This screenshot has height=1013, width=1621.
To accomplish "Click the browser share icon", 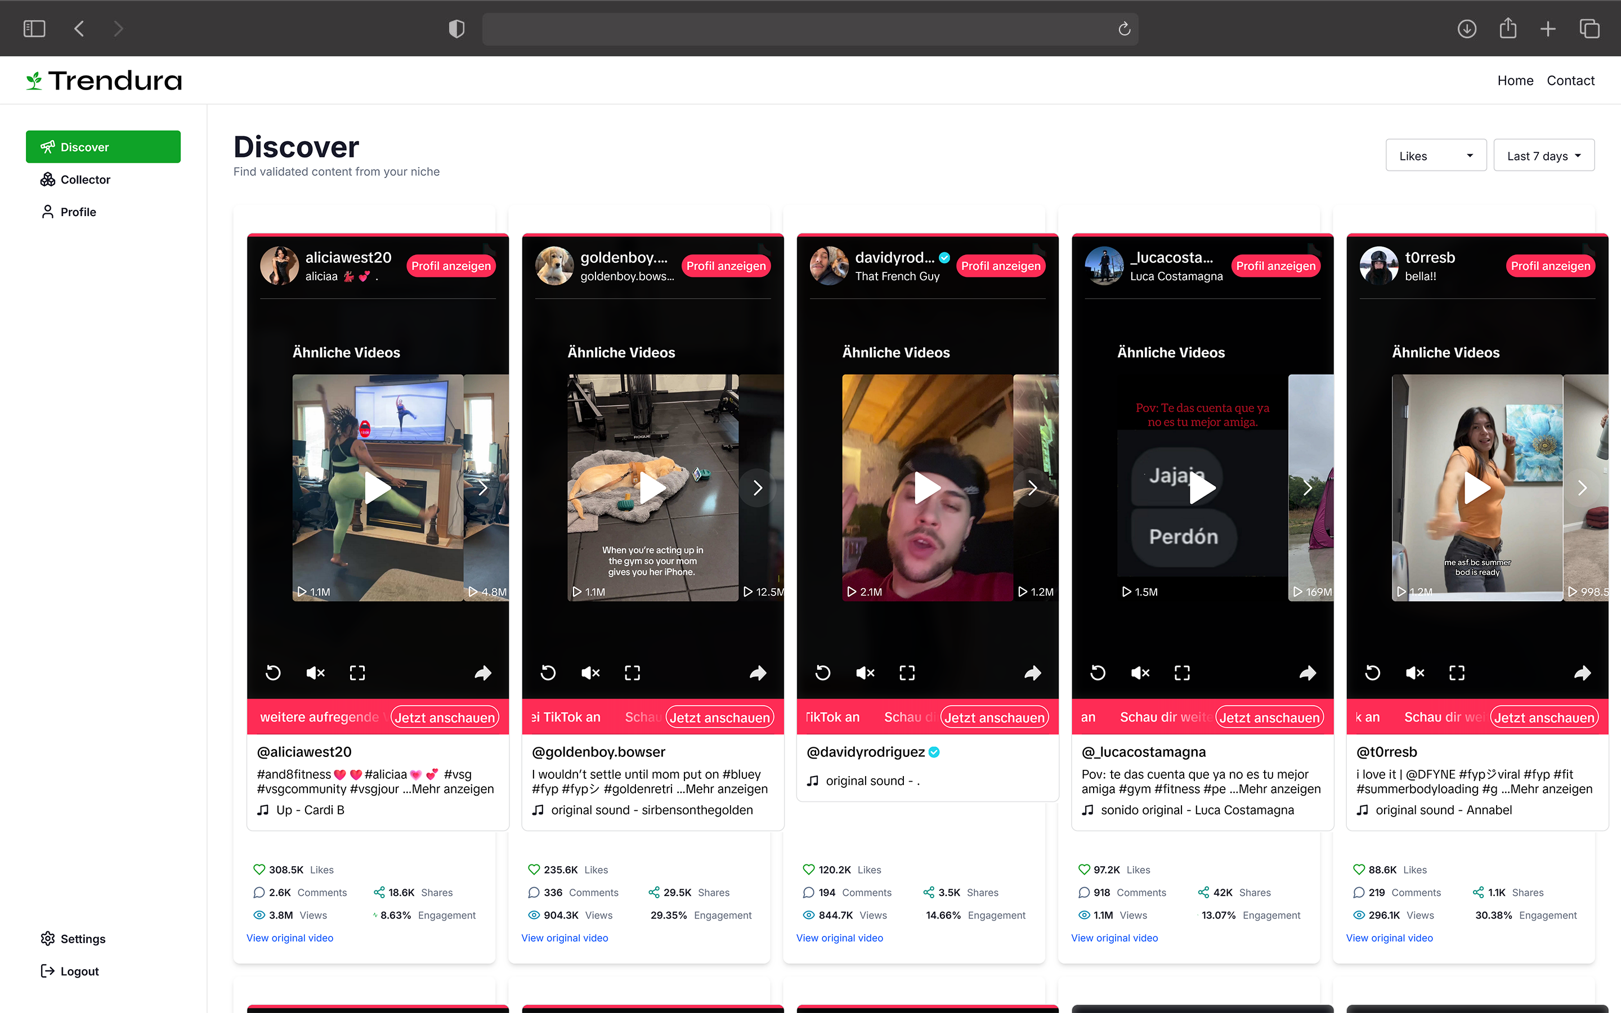I will (1508, 28).
